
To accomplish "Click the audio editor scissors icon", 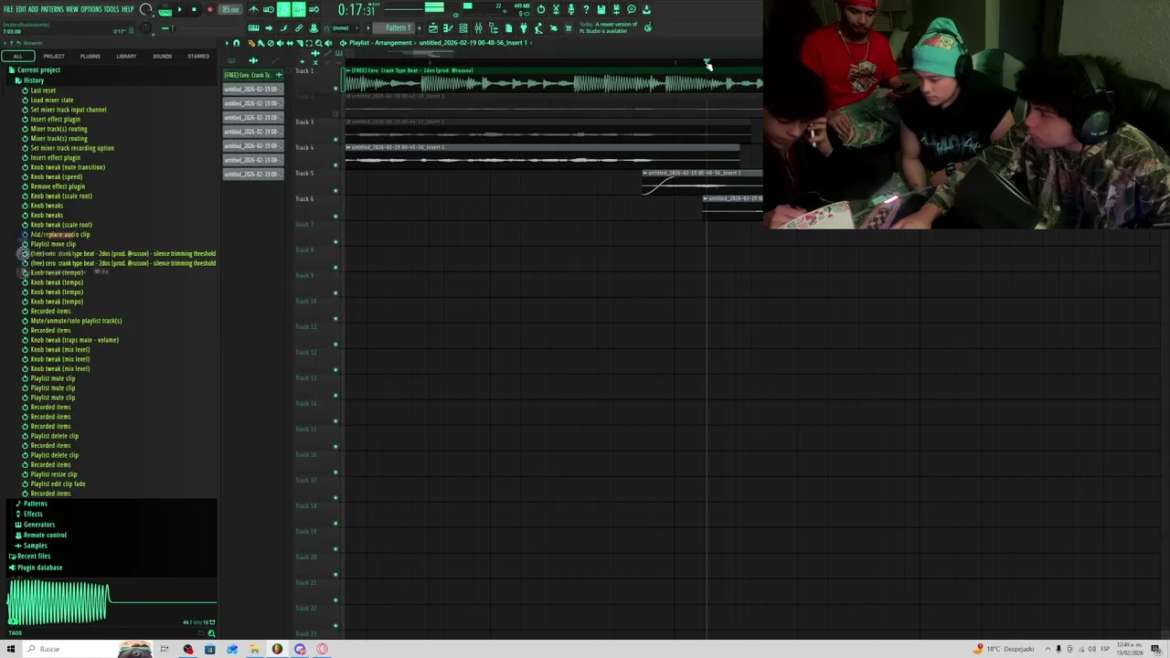I will click(556, 9).
